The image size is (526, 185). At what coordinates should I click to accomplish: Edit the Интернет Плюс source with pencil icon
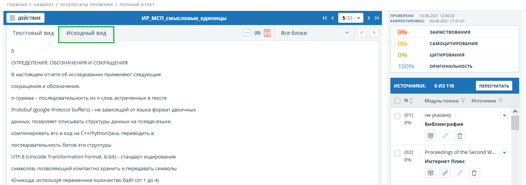pos(459,173)
